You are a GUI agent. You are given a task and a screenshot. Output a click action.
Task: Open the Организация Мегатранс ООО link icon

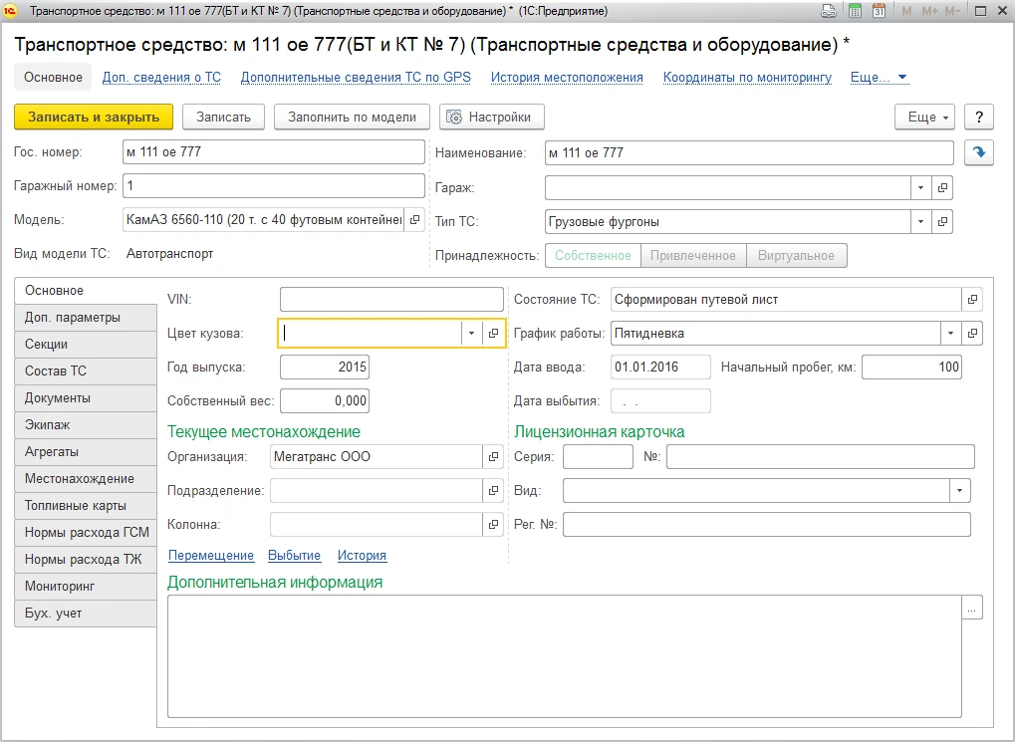pos(493,457)
